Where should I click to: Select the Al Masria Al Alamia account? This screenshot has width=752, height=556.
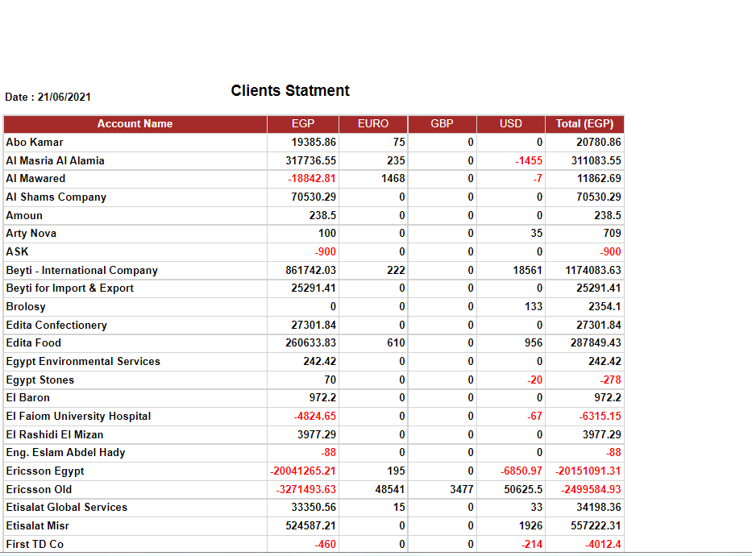coord(55,160)
